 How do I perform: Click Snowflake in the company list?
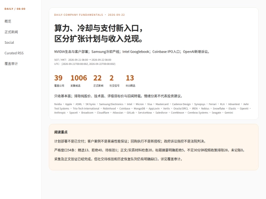(x=219, y=109)
